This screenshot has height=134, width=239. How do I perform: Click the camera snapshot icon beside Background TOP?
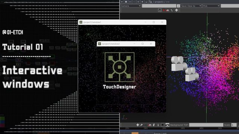[x=167, y=125]
